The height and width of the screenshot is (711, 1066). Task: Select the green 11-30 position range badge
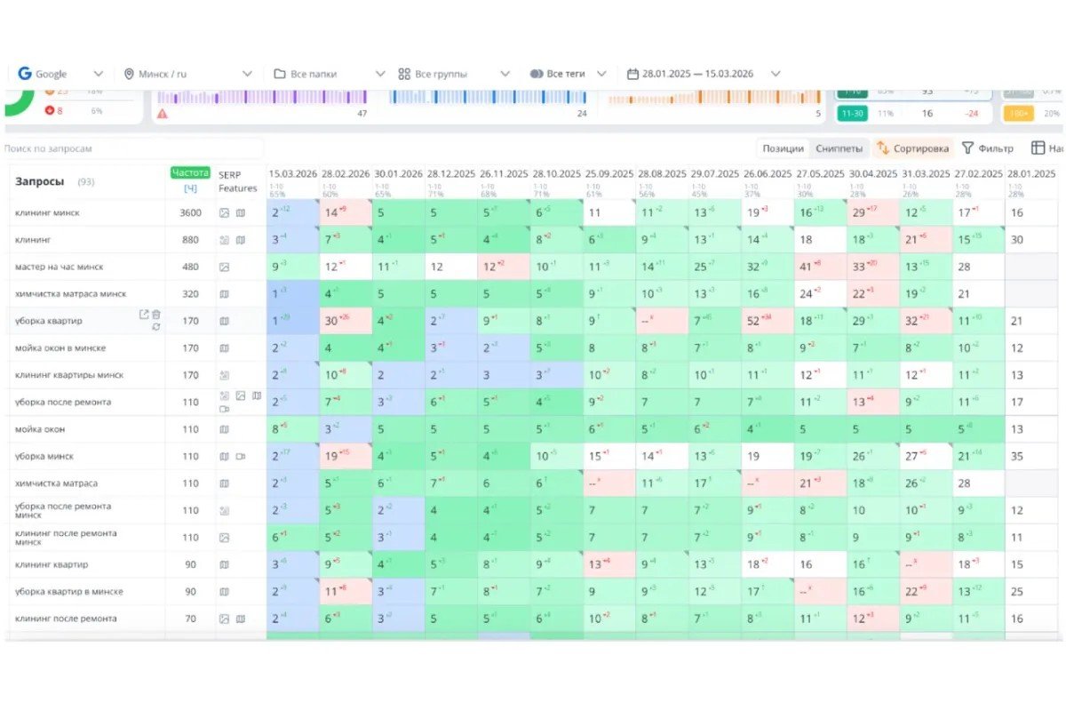(x=853, y=114)
